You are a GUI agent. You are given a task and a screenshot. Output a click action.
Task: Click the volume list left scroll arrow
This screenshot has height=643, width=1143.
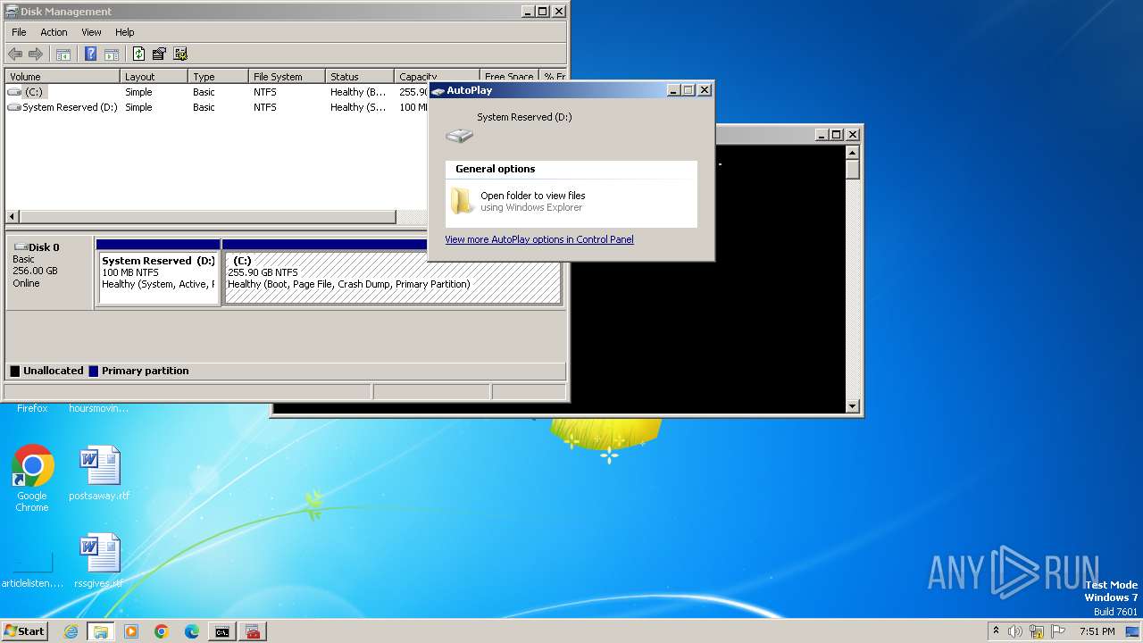[x=13, y=217]
